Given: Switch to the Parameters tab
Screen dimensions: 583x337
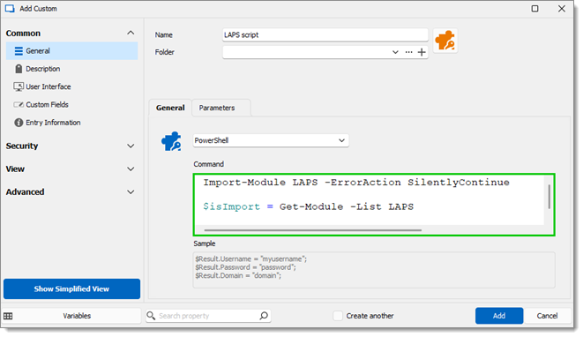Looking at the screenshot, I should click(x=217, y=108).
